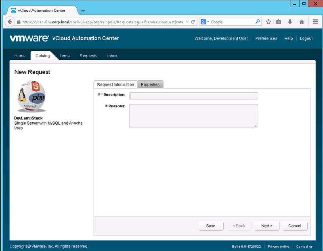This screenshot has height=251, width=323.
Task: Click the DevLampStack catalog item image
Action: pyautogui.click(x=31, y=96)
